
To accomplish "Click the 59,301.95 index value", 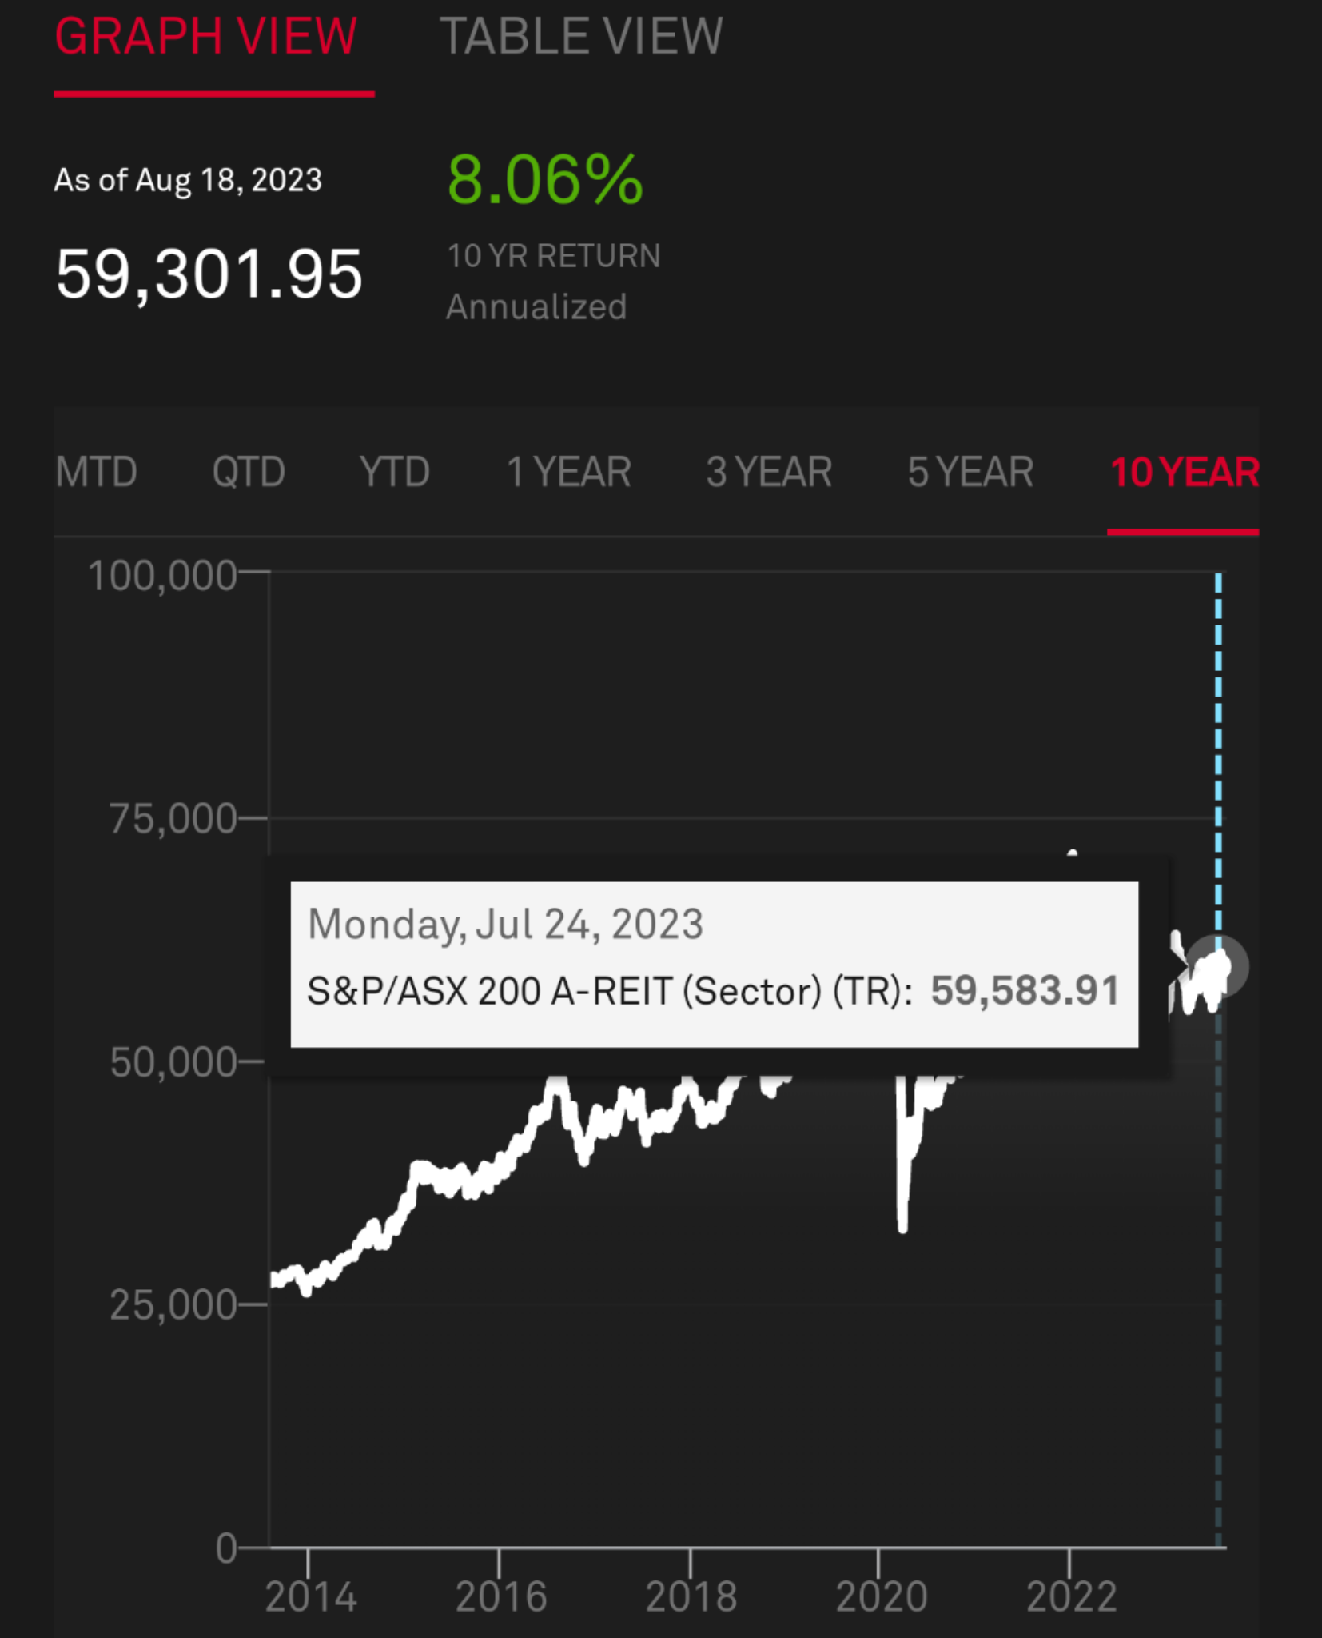I will coord(209,274).
